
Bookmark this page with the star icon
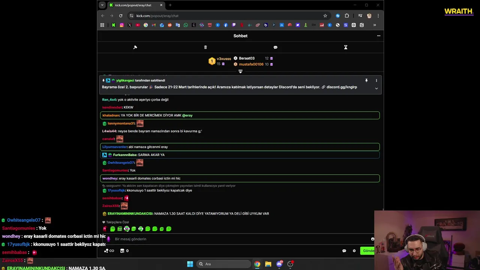pos(325,16)
